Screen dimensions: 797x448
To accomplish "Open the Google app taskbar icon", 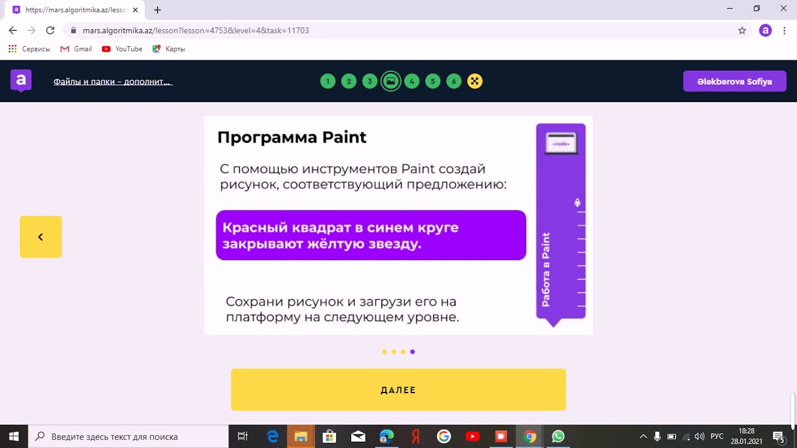I will (444, 436).
